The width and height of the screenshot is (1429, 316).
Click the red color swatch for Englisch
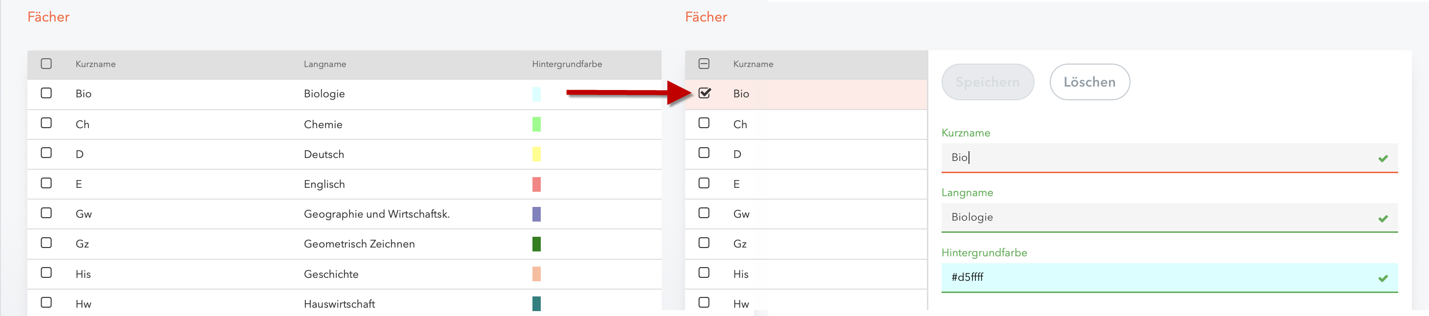[536, 184]
